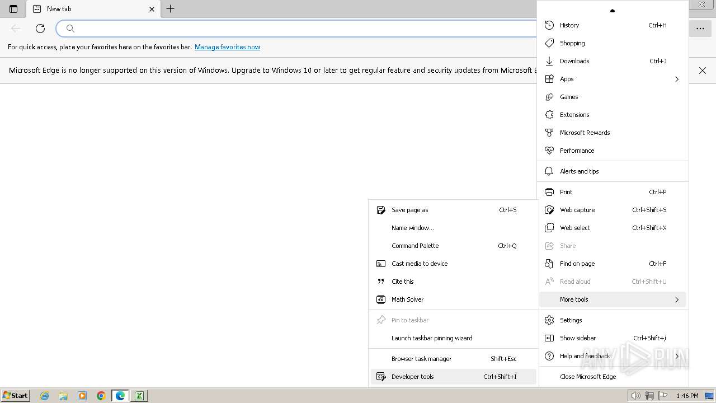Start Web select
This screenshot has height=403, width=716.
613,228
